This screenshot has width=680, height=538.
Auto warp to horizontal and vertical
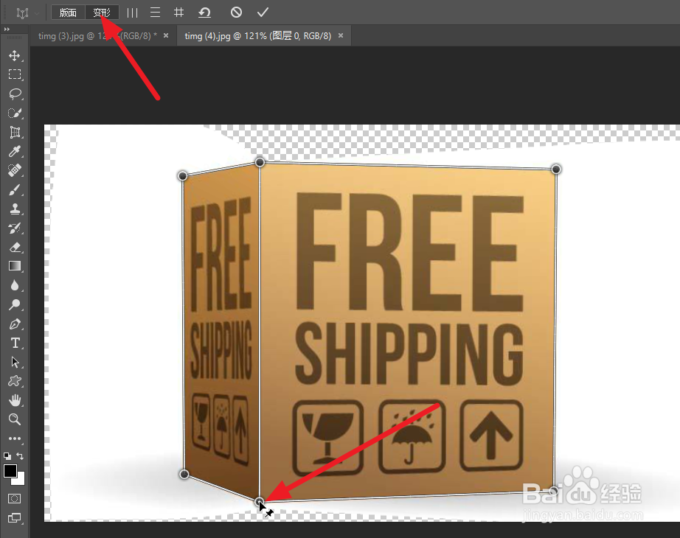(x=178, y=13)
